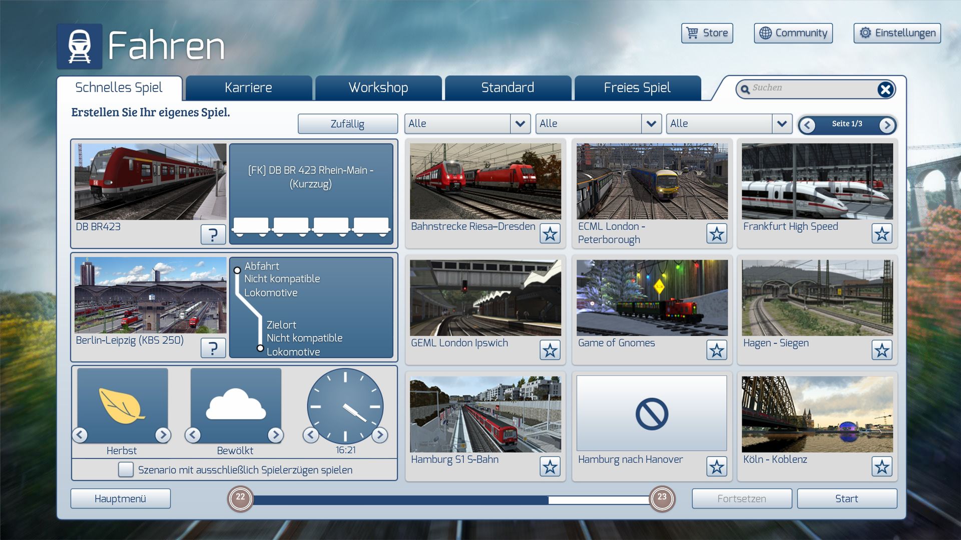Expand the third Alle filter dropdown
The height and width of the screenshot is (540, 961).
782,123
